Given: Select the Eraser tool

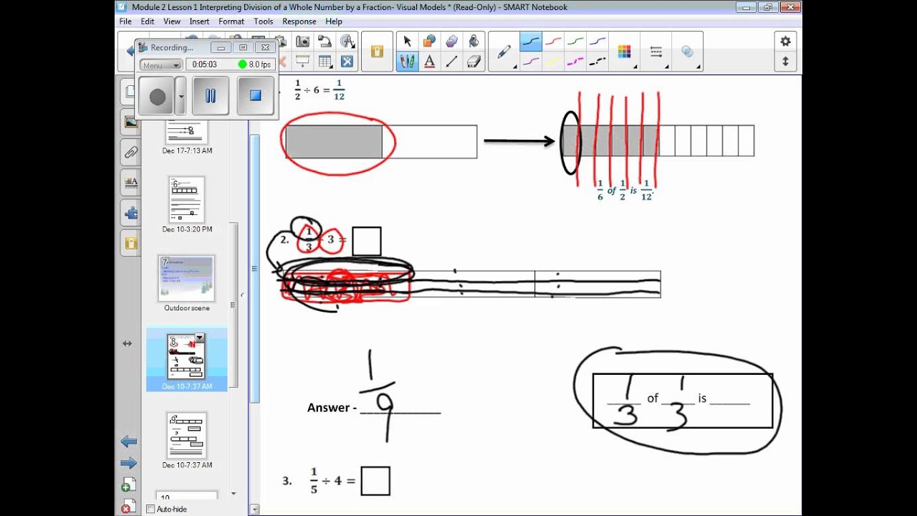Looking at the screenshot, I should [x=474, y=62].
